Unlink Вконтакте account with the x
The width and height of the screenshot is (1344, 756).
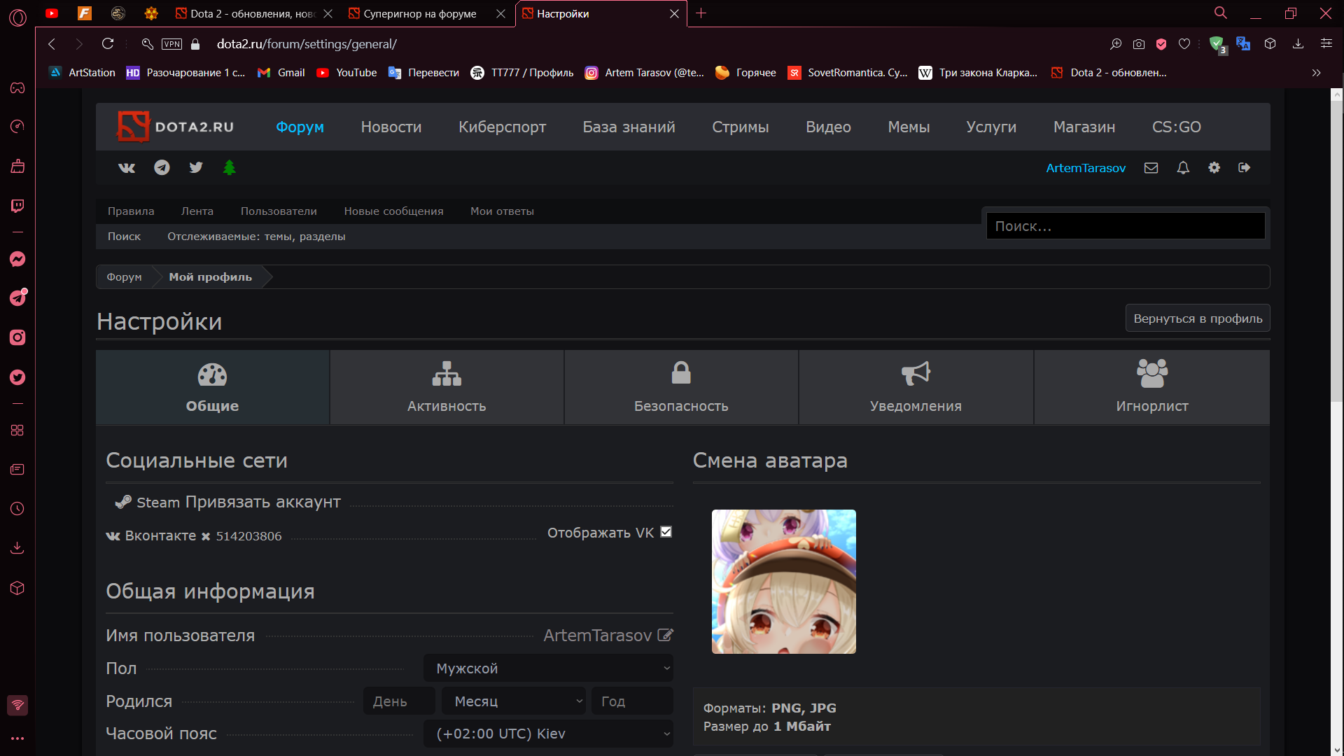point(206,537)
